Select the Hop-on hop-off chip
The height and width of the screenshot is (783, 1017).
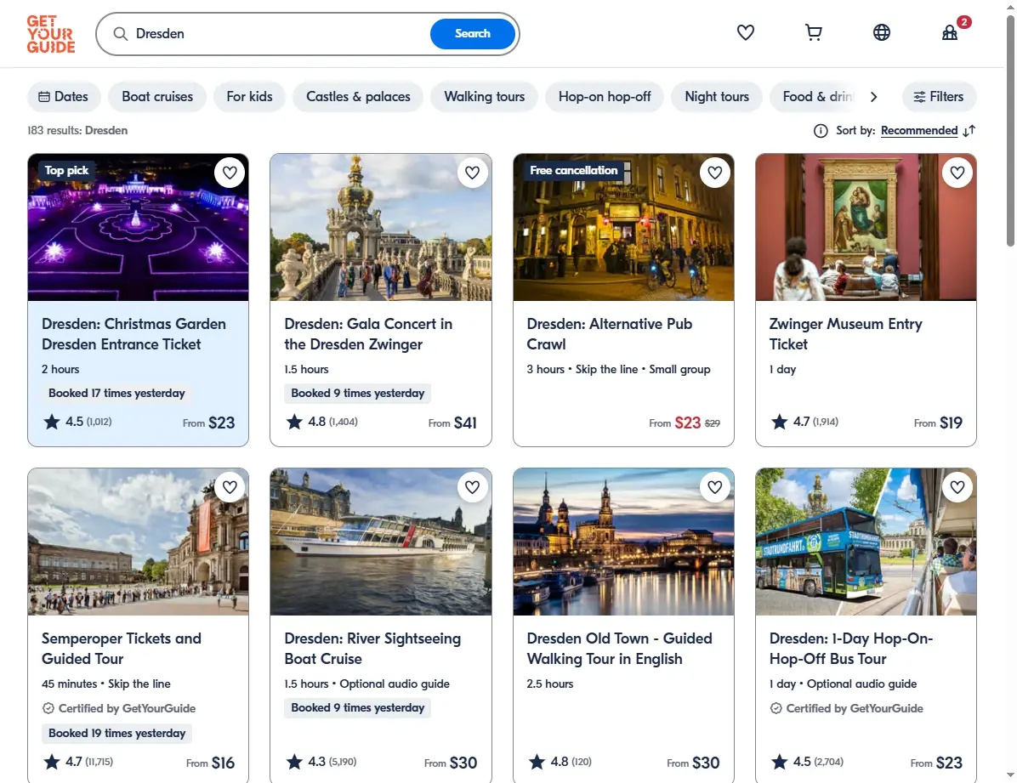[x=605, y=97]
